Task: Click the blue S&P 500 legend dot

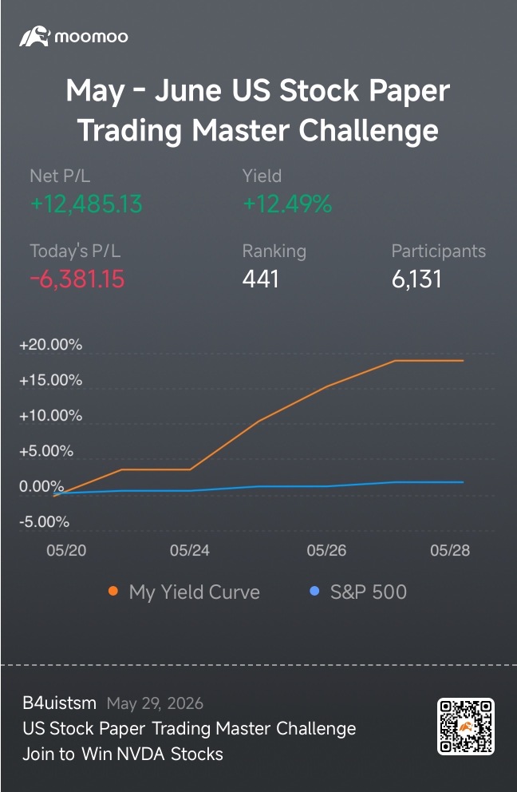Action: pos(314,591)
